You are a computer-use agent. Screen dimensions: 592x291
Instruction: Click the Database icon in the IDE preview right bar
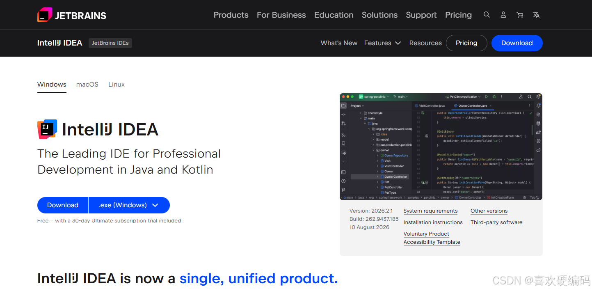tap(538, 123)
